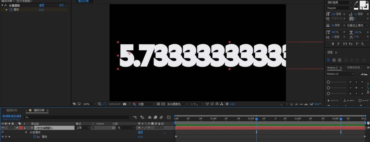Toggle effect controls slider stopwatch

tap(11, 10)
